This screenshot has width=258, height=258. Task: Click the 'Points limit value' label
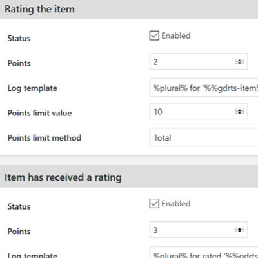click(x=39, y=113)
